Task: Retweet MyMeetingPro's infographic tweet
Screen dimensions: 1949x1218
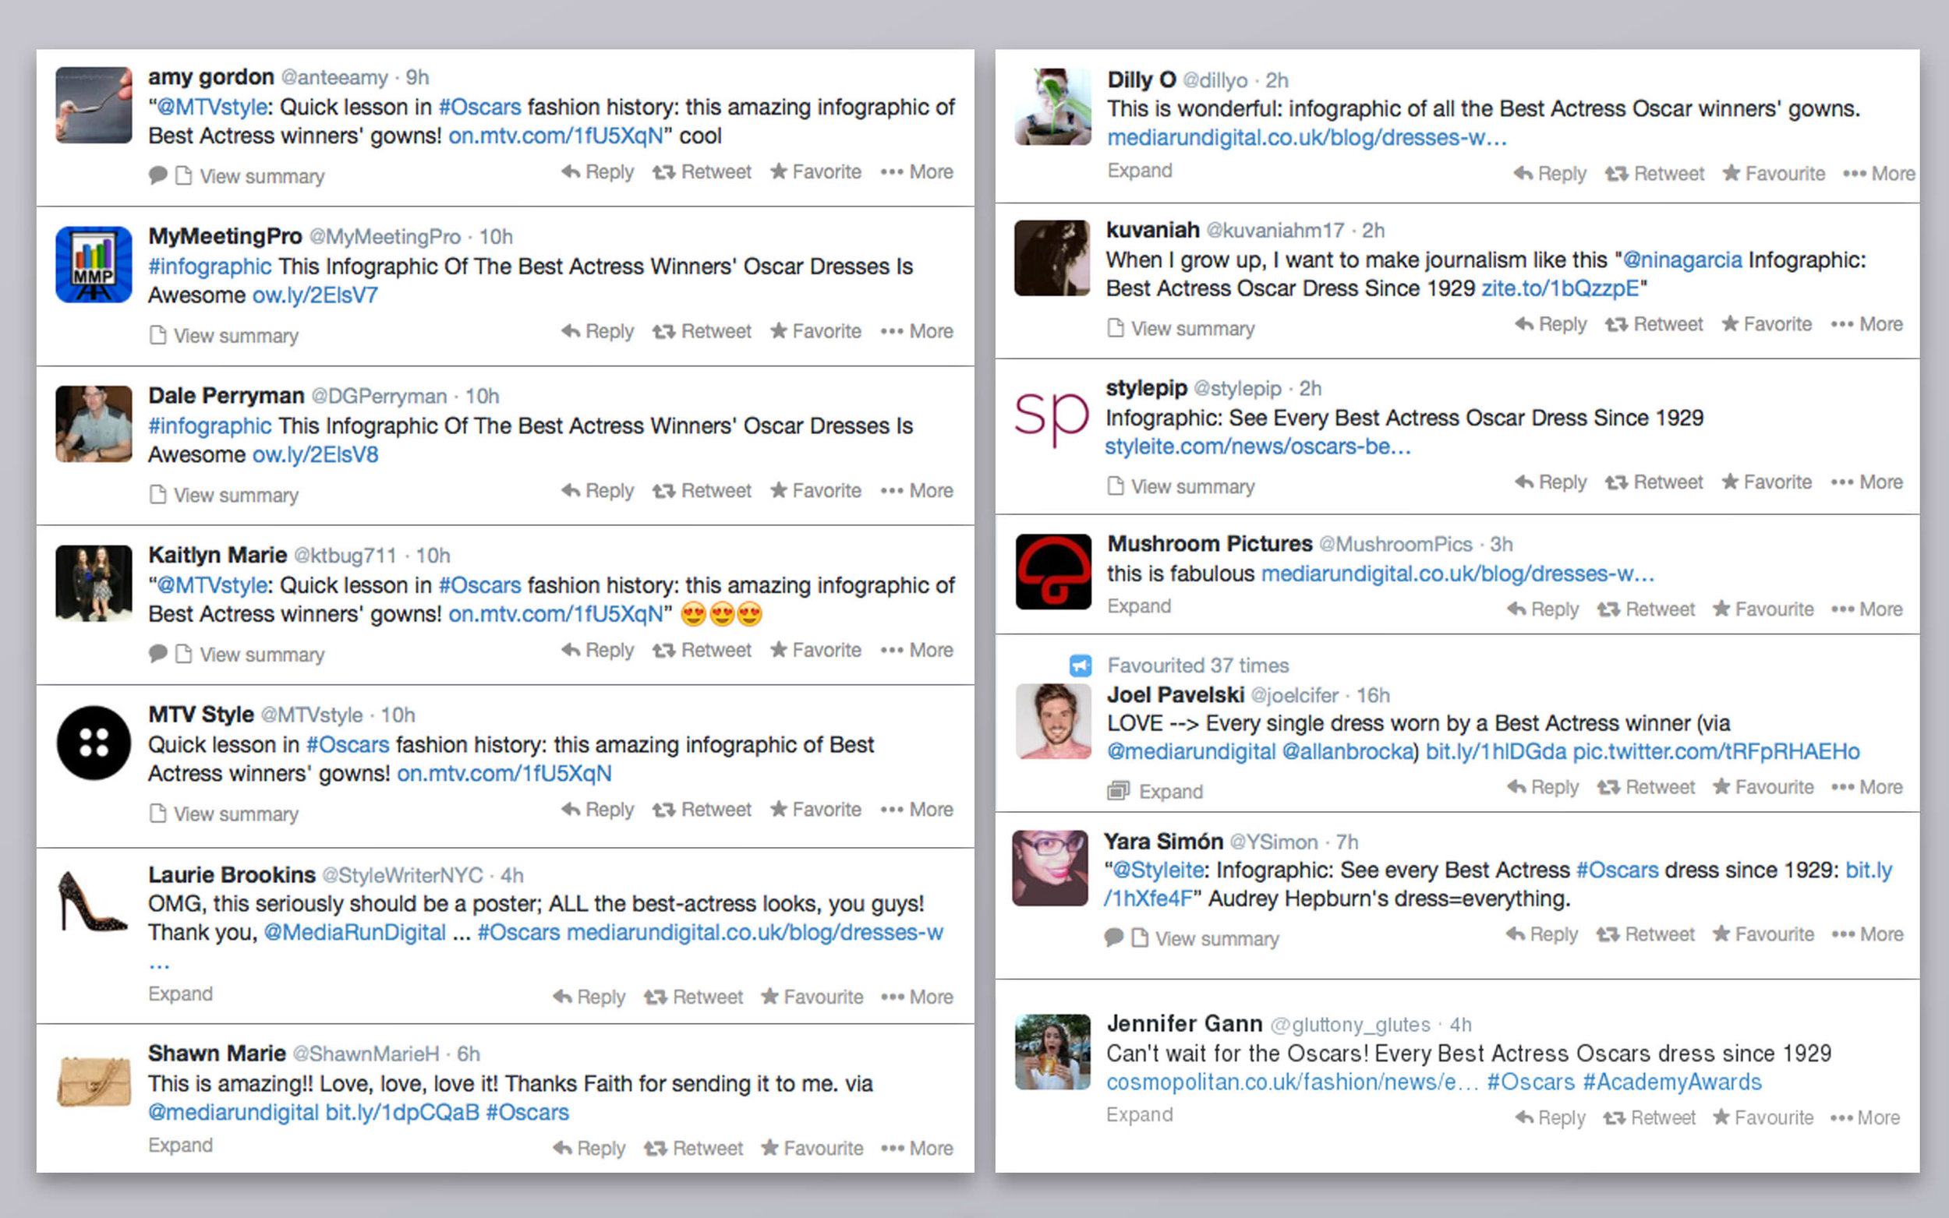Action: point(701,331)
